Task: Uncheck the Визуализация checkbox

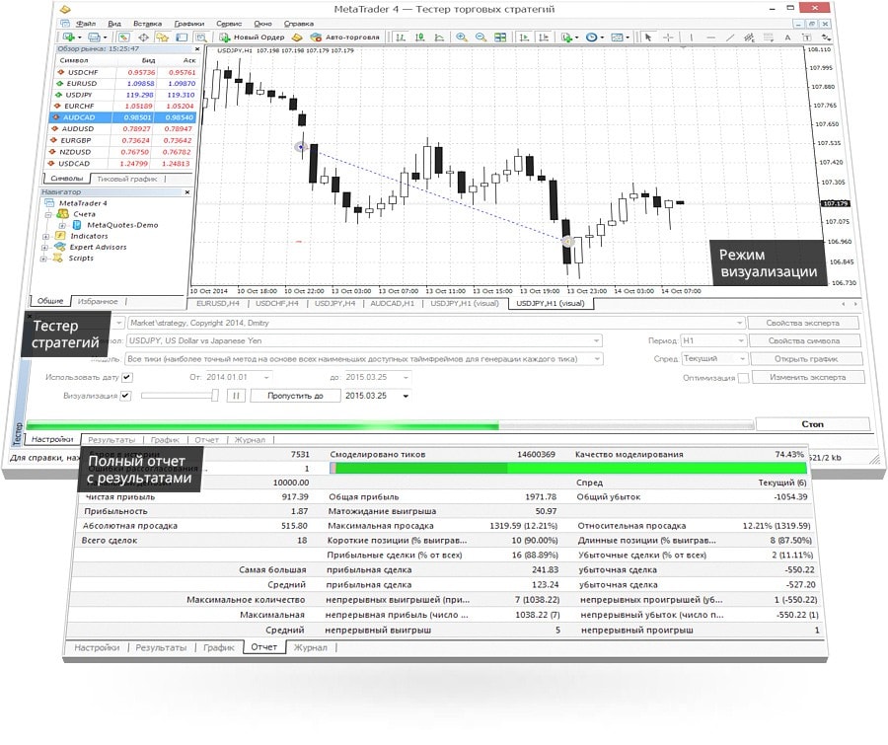Action: (x=125, y=396)
